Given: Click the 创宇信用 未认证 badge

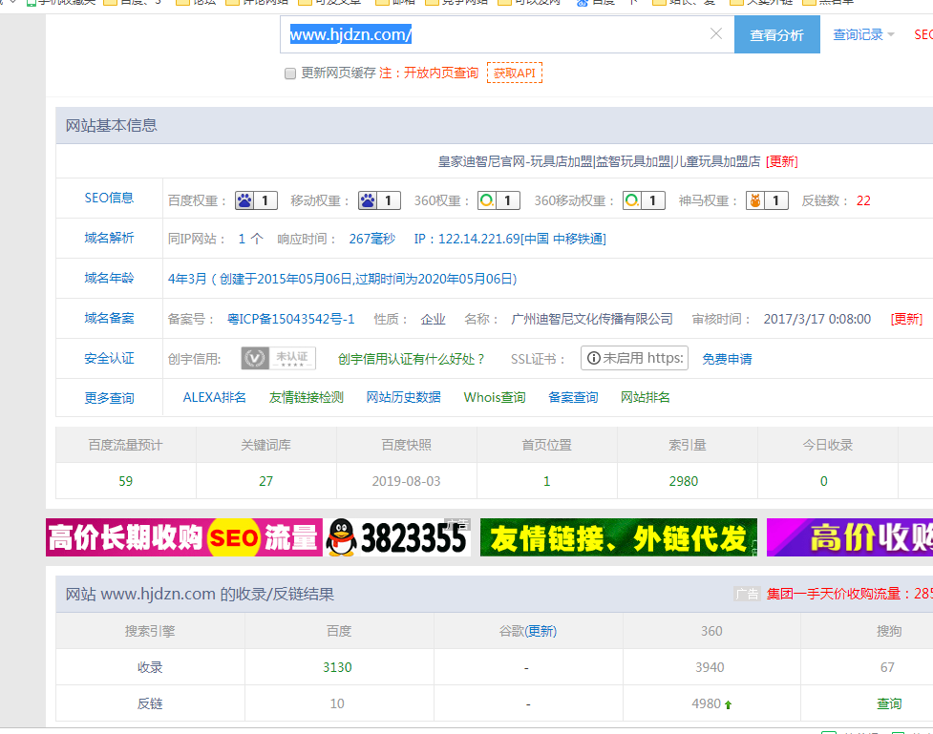Looking at the screenshot, I should point(279,358).
